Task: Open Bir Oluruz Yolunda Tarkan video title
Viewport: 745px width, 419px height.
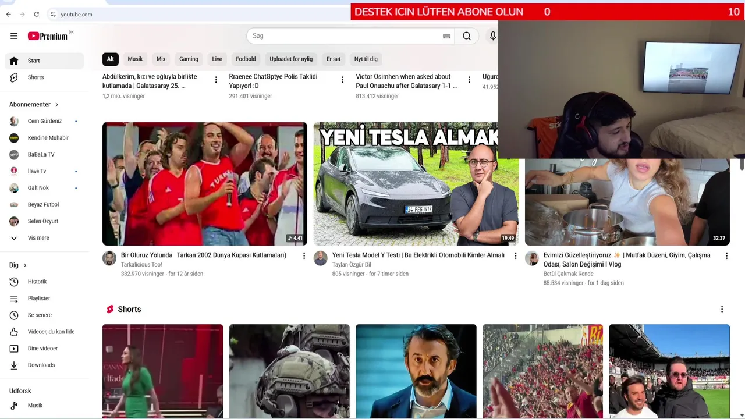Action: click(204, 255)
